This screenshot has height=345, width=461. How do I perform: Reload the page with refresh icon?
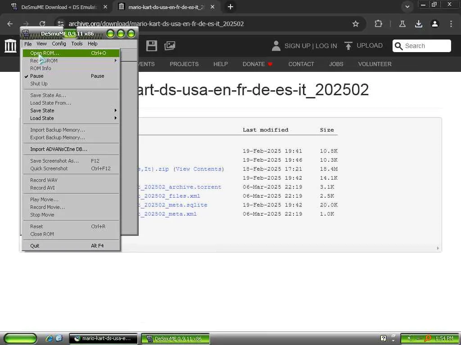point(42,24)
